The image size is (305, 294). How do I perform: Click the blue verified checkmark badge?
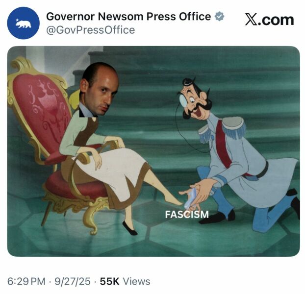point(219,17)
